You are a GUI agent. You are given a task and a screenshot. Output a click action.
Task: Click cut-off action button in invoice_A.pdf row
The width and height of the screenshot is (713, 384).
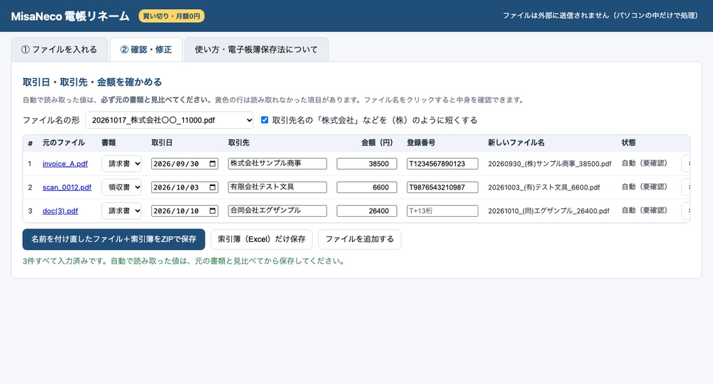[686, 164]
